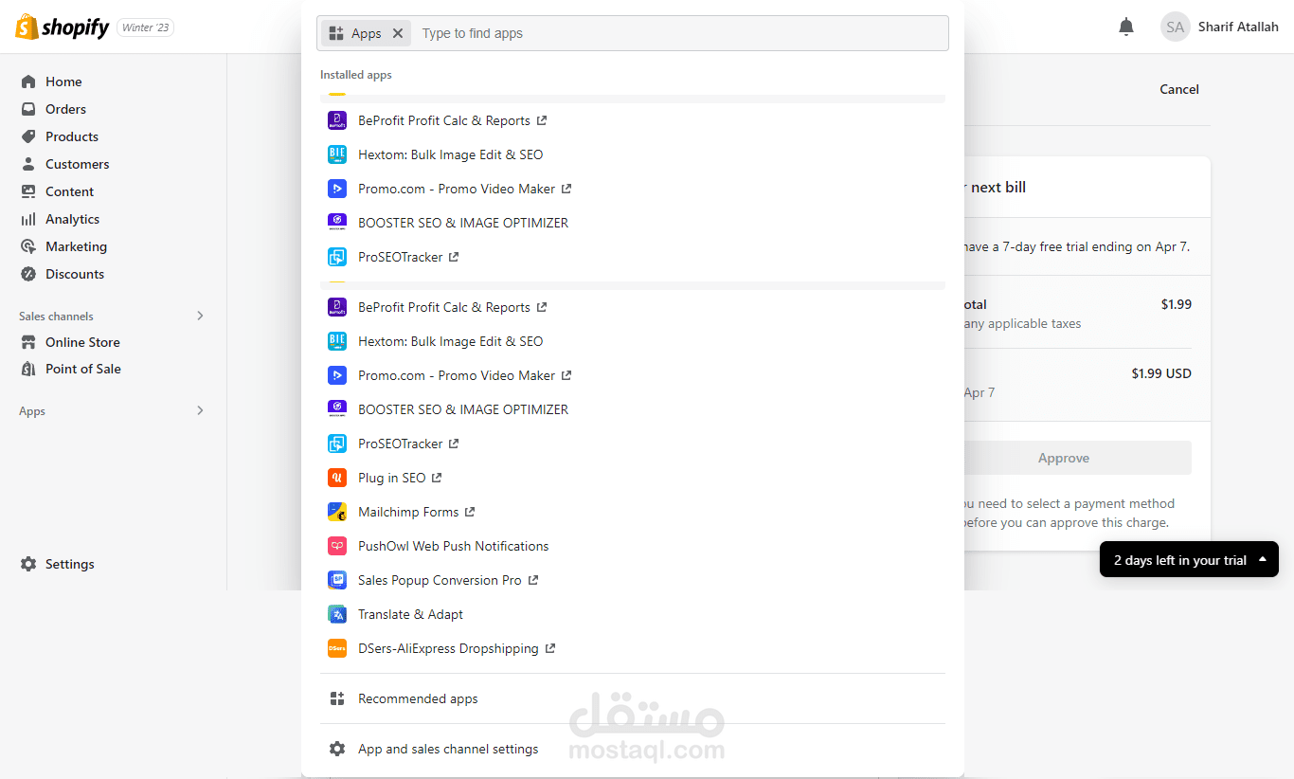
Task: Click external link icon beside Mailchimp Forms
Action: point(470,512)
